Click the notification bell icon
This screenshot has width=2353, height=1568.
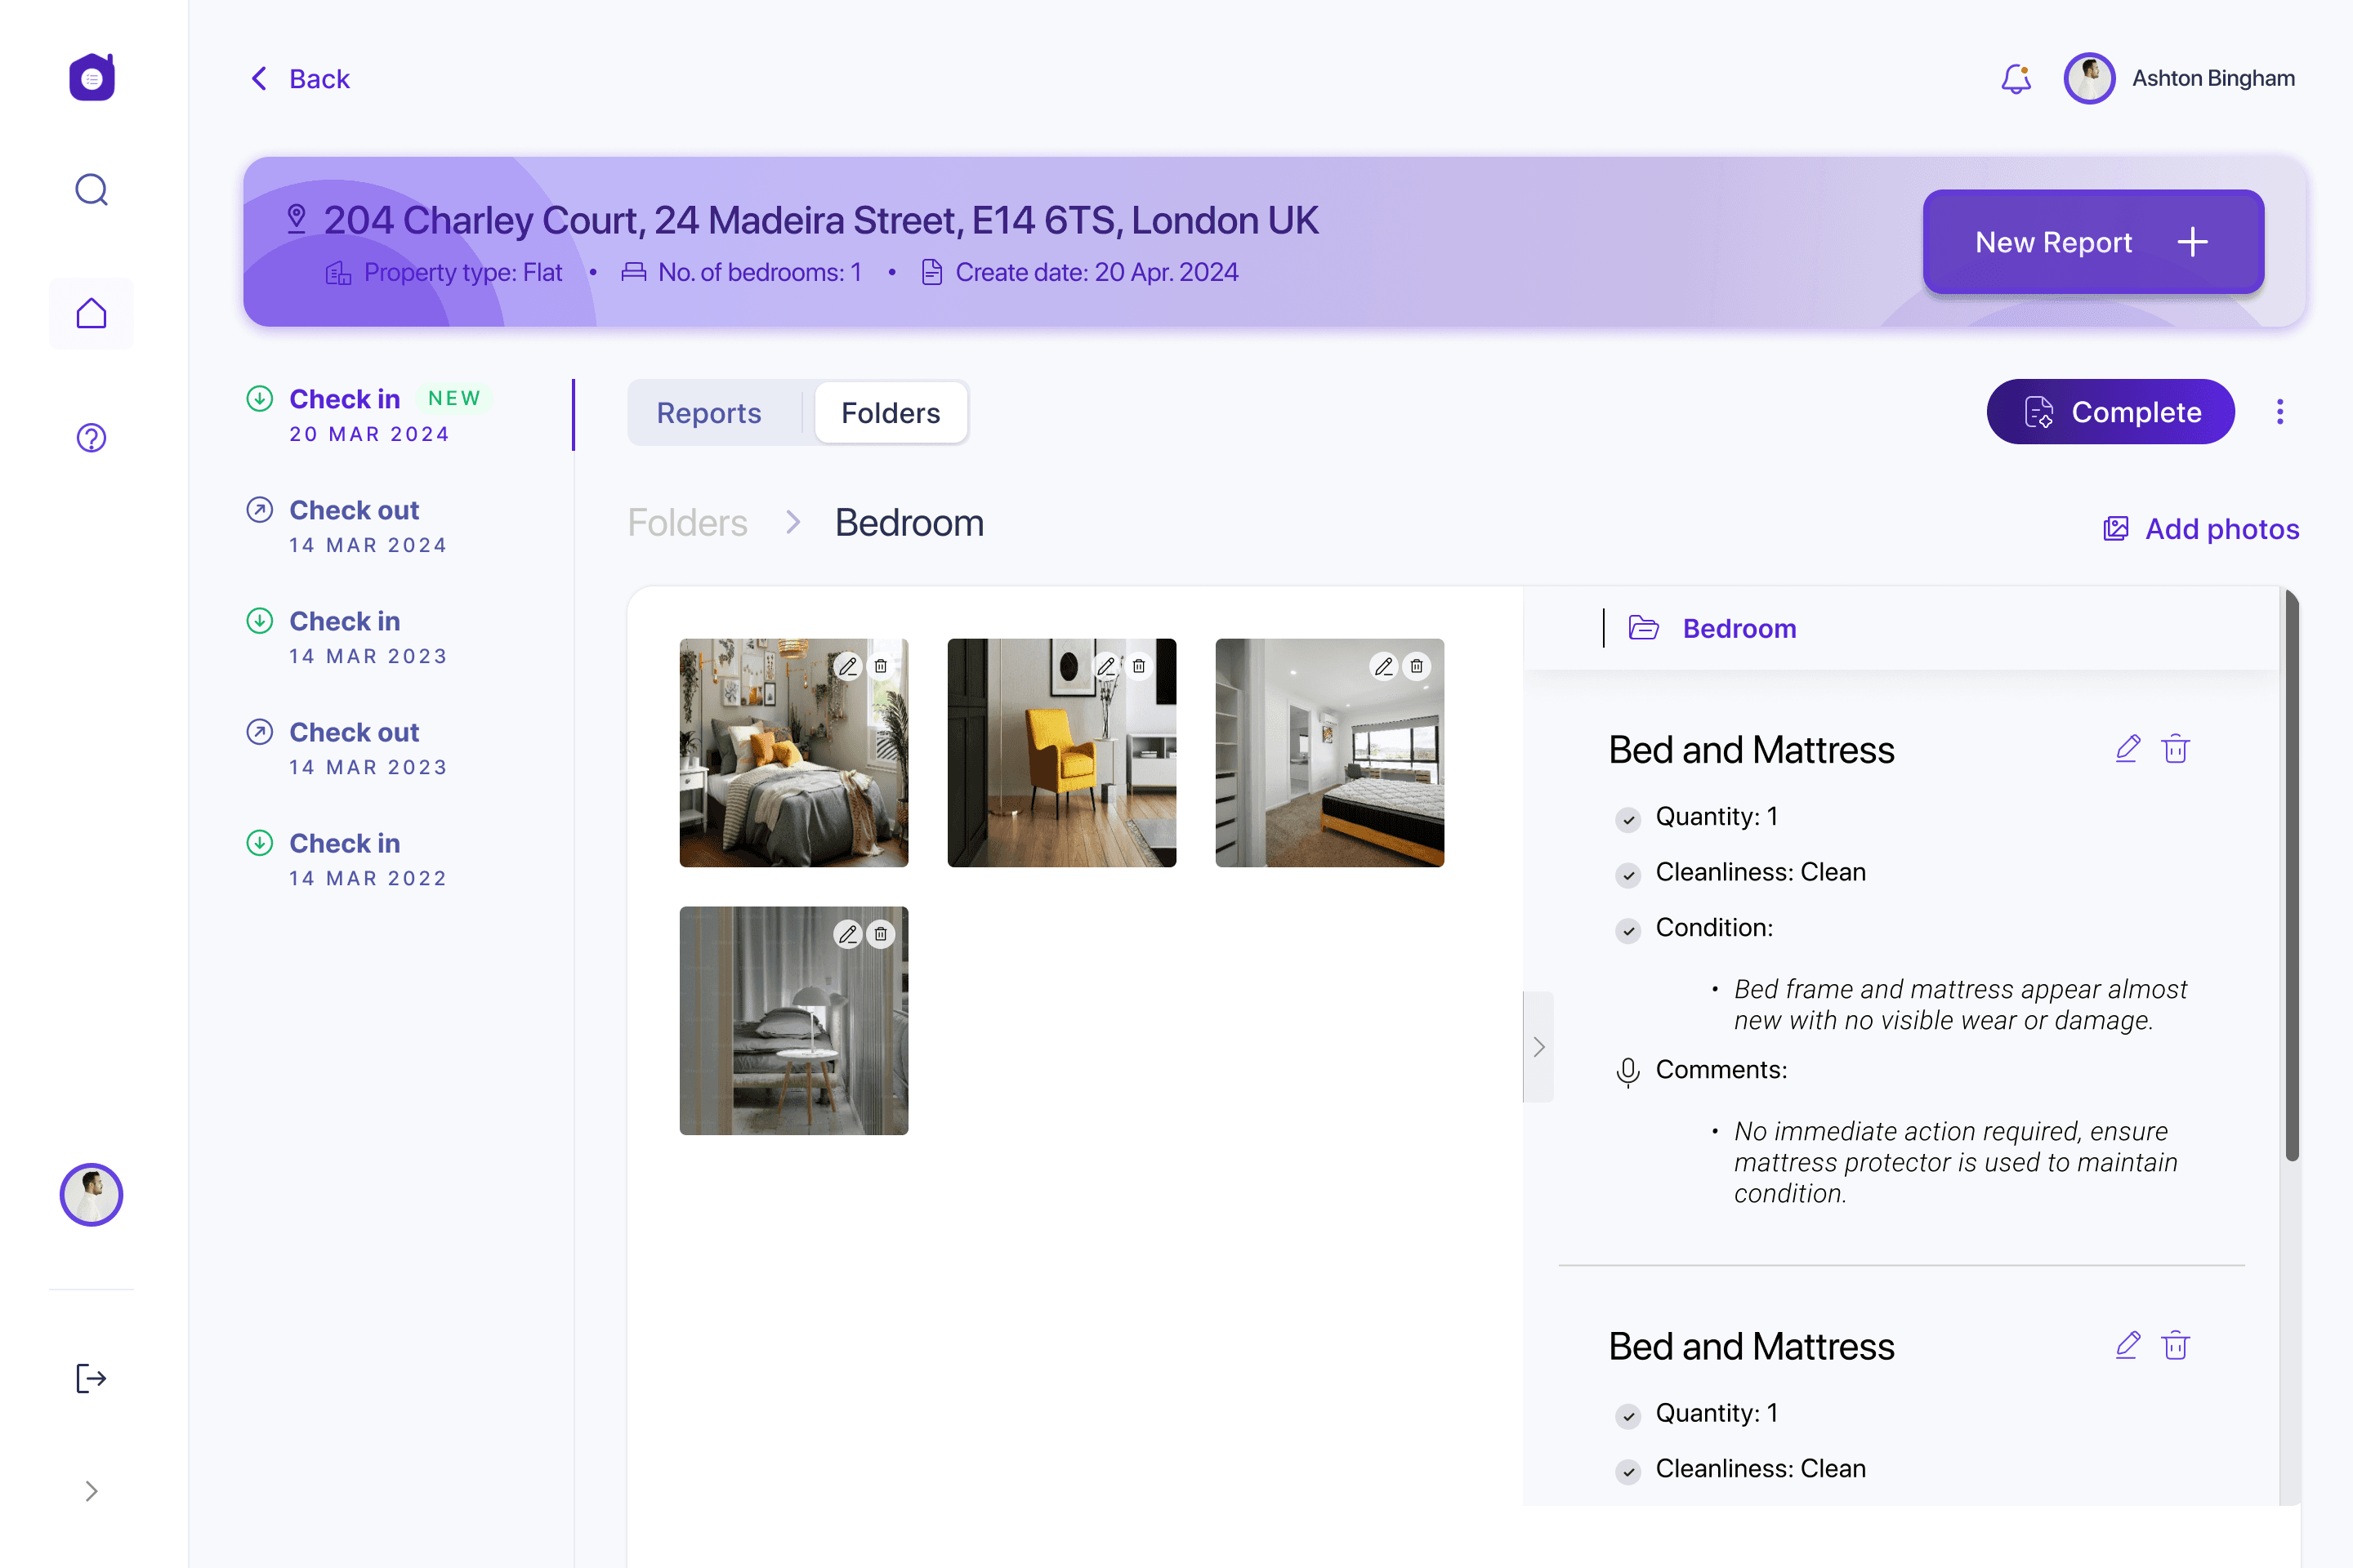click(x=2016, y=78)
